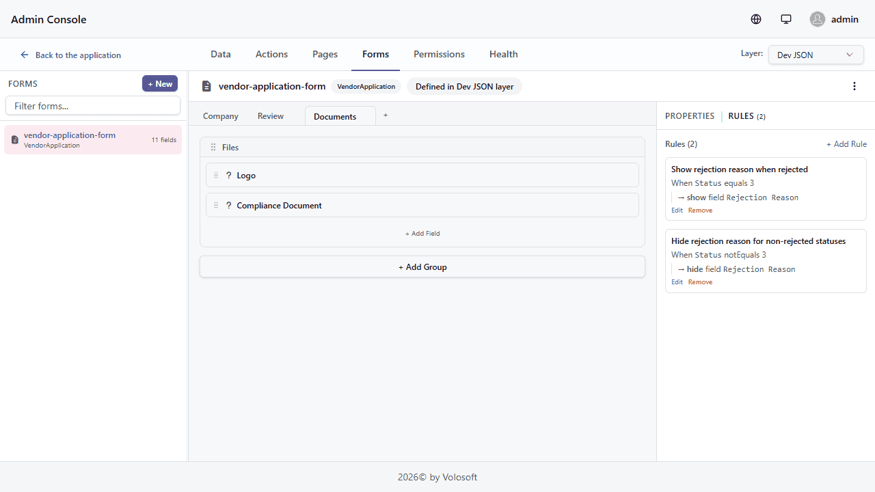This screenshot has width=875, height=492.
Task: Click the question mark icon of Logo
Action: point(229,176)
